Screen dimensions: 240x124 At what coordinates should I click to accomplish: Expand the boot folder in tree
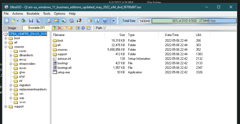[6, 38]
